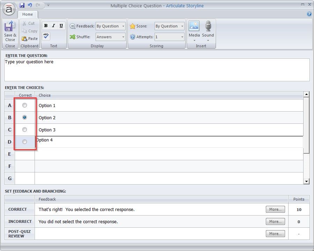Run the spell check tool
The image size is (314, 251).
point(46,36)
